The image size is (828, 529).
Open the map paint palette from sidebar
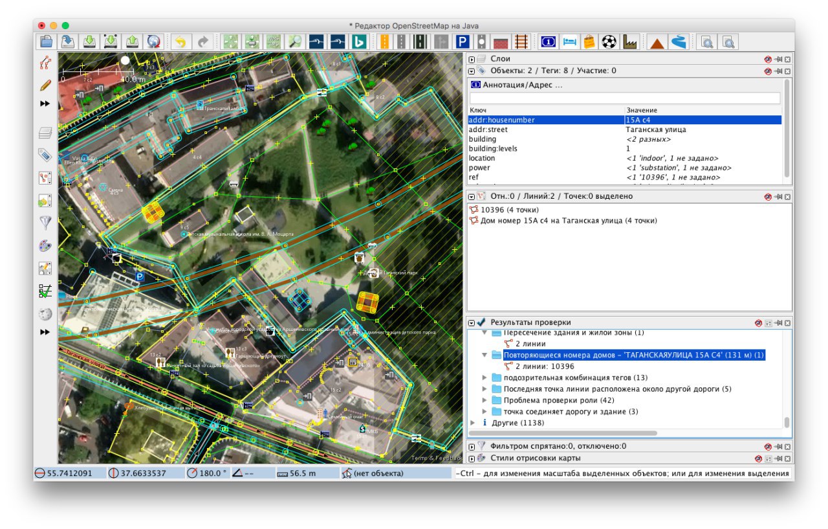click(45, 246)
